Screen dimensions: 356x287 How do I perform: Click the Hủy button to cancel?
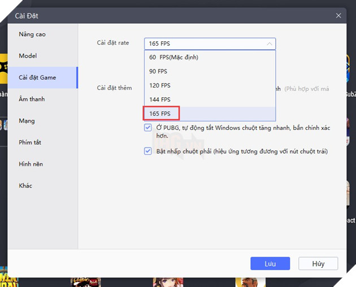point(318,264)
